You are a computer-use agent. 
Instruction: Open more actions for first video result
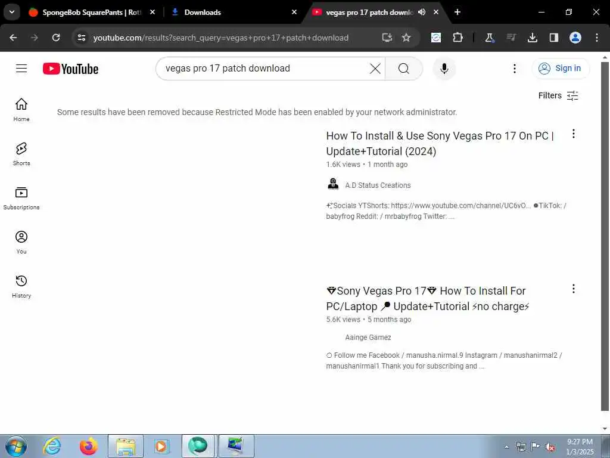click(x=574, y=134)
